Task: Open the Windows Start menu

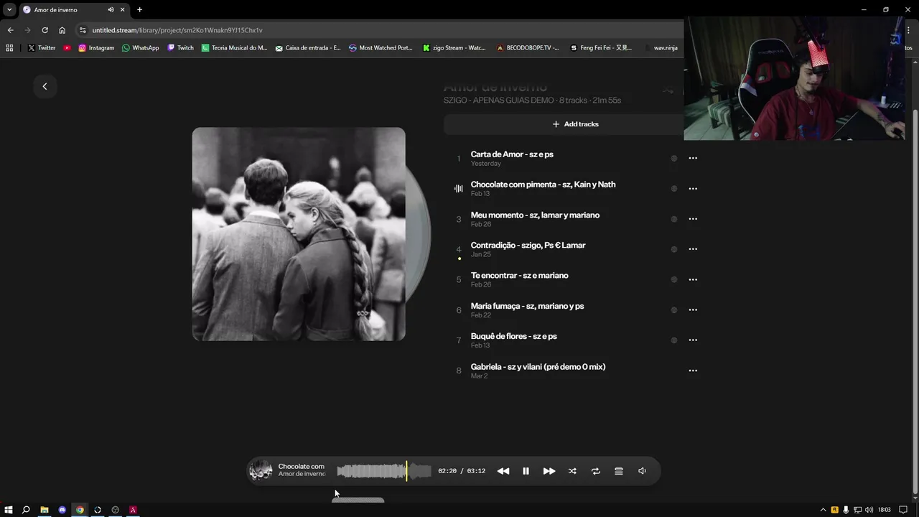Action: (x=9, y=510)
